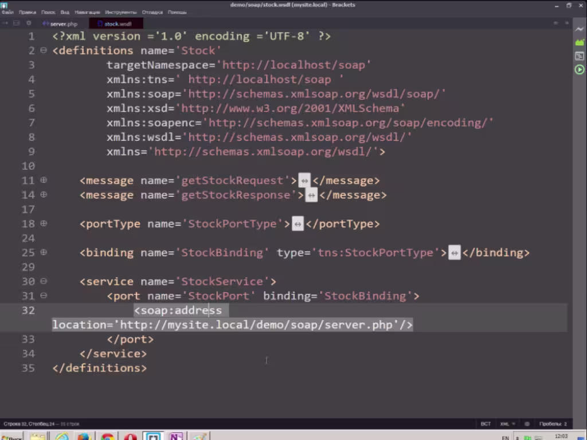Switch to the server.php tab
Image resolution: width=587 pixels, height=440 pixels.
pyautogui.click(x=63, y=24)
